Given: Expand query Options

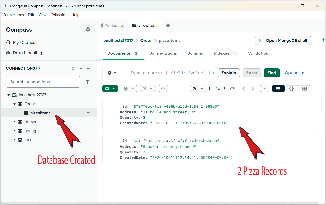Looking at the screenshot, I should 294,73.
